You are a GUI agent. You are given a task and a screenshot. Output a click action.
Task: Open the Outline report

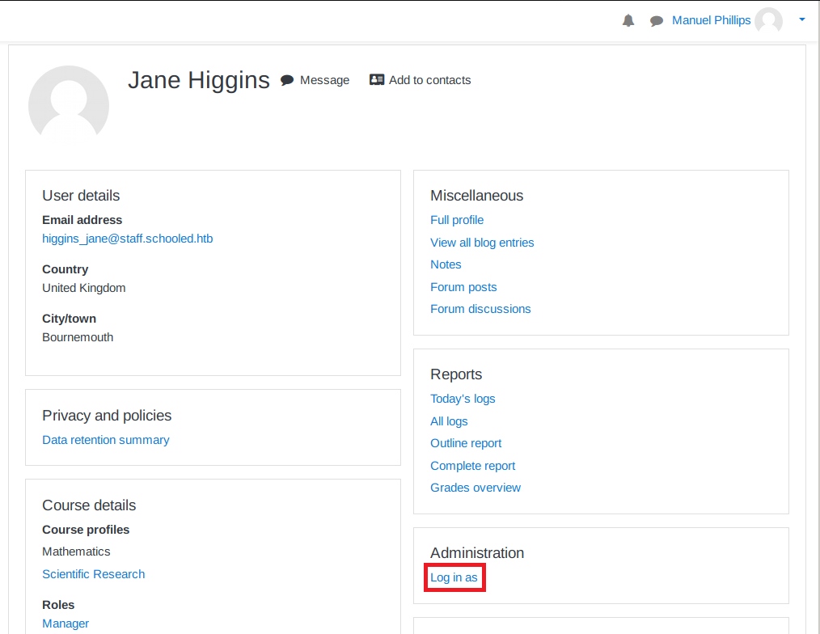point(466,443)
